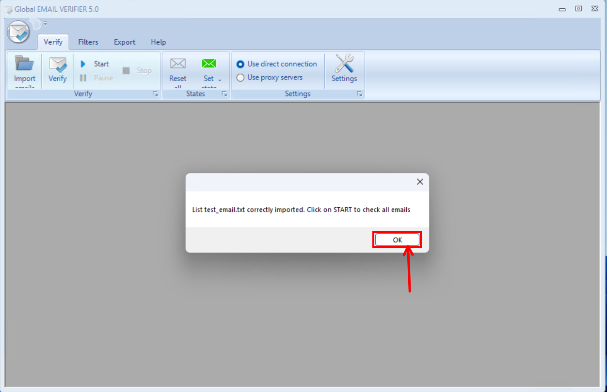Switch to the Export tab
This screenshot has width=607, height=392.
(125, 42)
